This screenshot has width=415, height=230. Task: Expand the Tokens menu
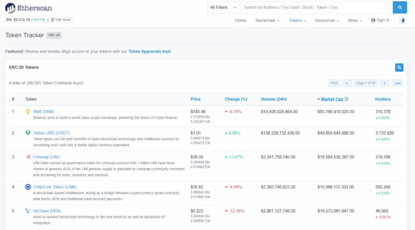[297, 20]
